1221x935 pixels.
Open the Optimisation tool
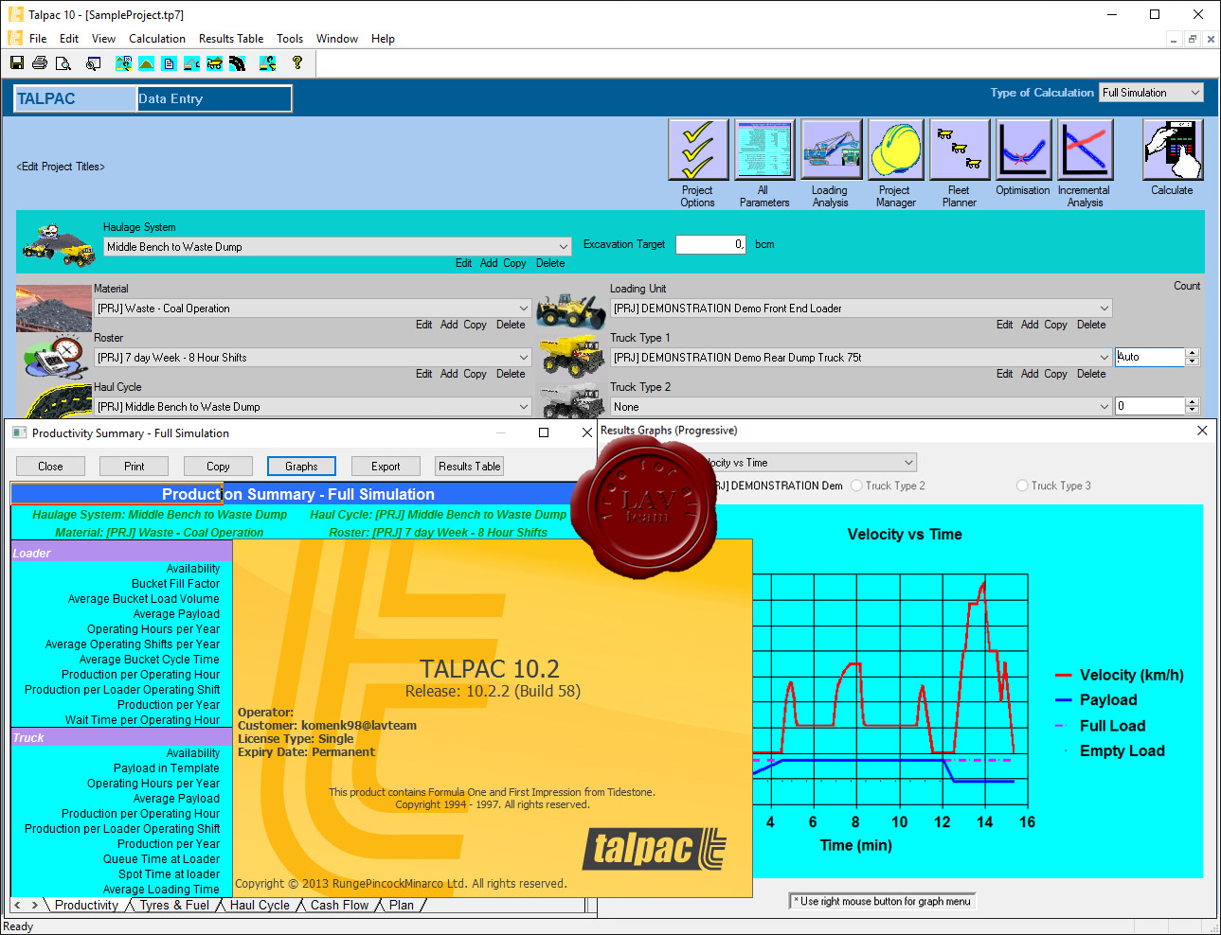pyautogui.click(x=1023, y=150)
